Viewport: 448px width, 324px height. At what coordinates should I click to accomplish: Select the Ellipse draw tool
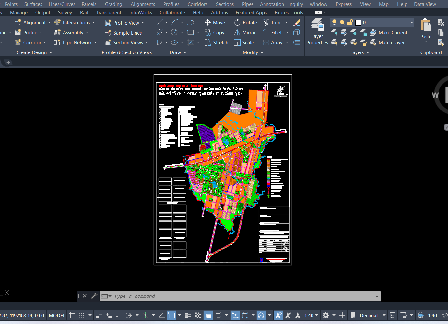tap(174, 42)
